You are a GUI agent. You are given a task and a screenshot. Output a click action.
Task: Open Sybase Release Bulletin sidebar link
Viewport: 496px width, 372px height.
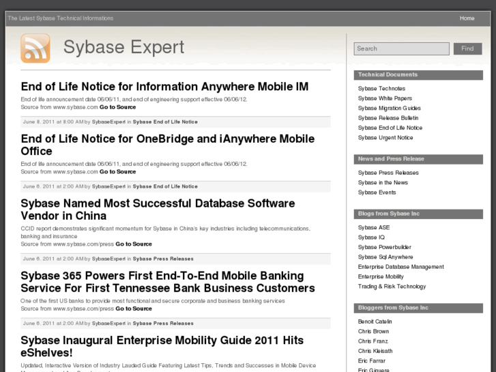click(388, 118)
